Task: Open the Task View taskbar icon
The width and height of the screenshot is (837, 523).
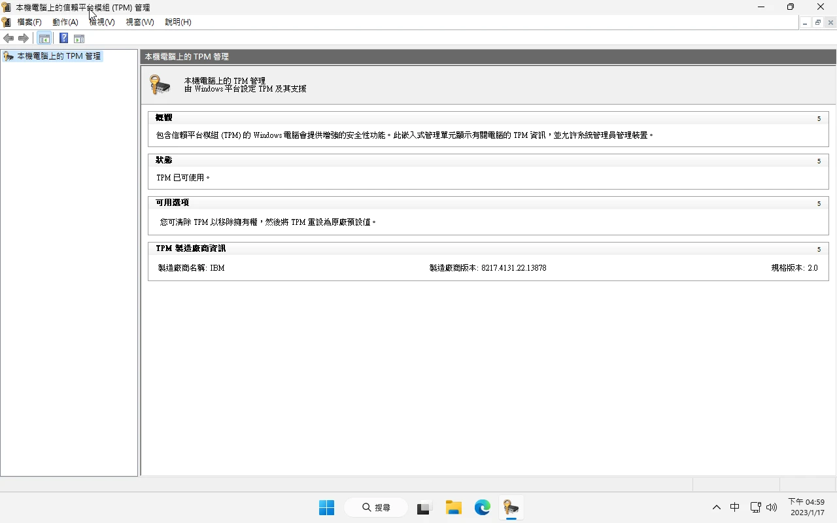Action: 425,507
